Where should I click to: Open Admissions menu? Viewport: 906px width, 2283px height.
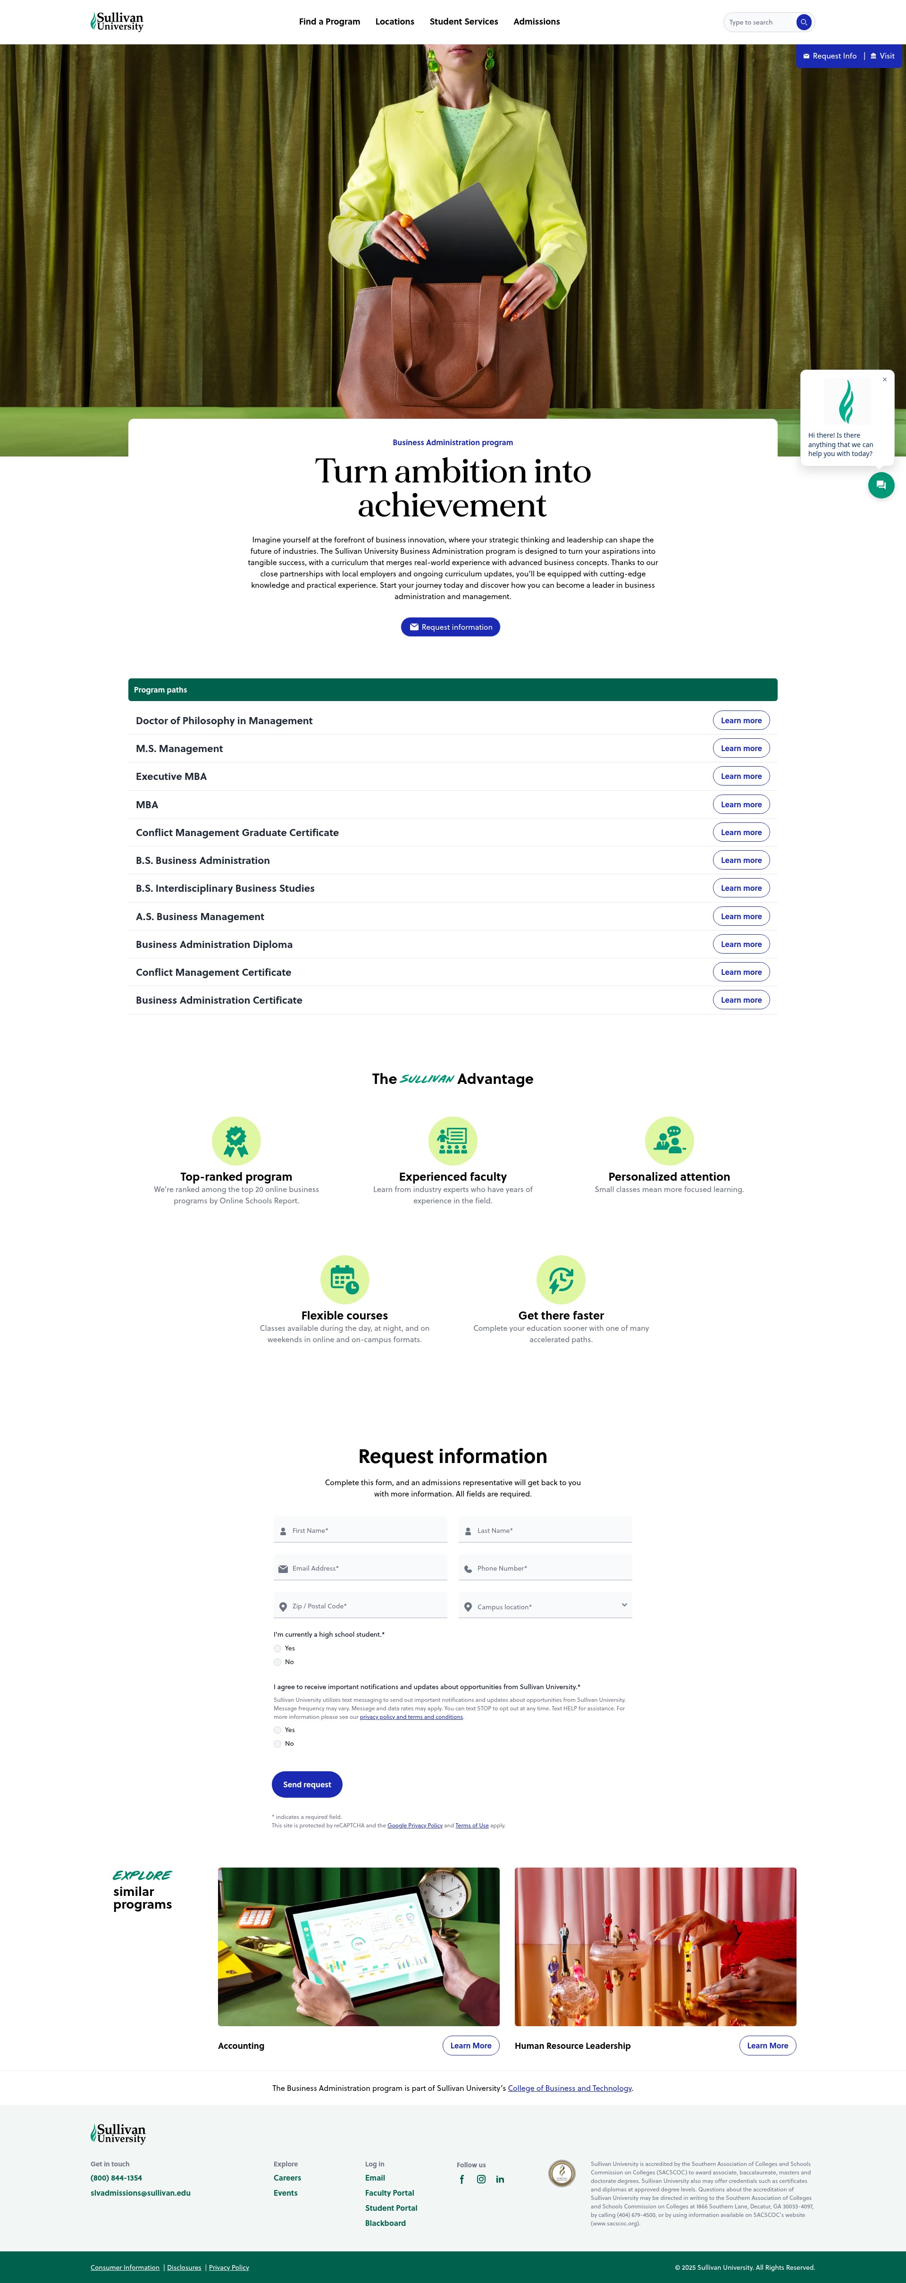click(x=537, y=21)
